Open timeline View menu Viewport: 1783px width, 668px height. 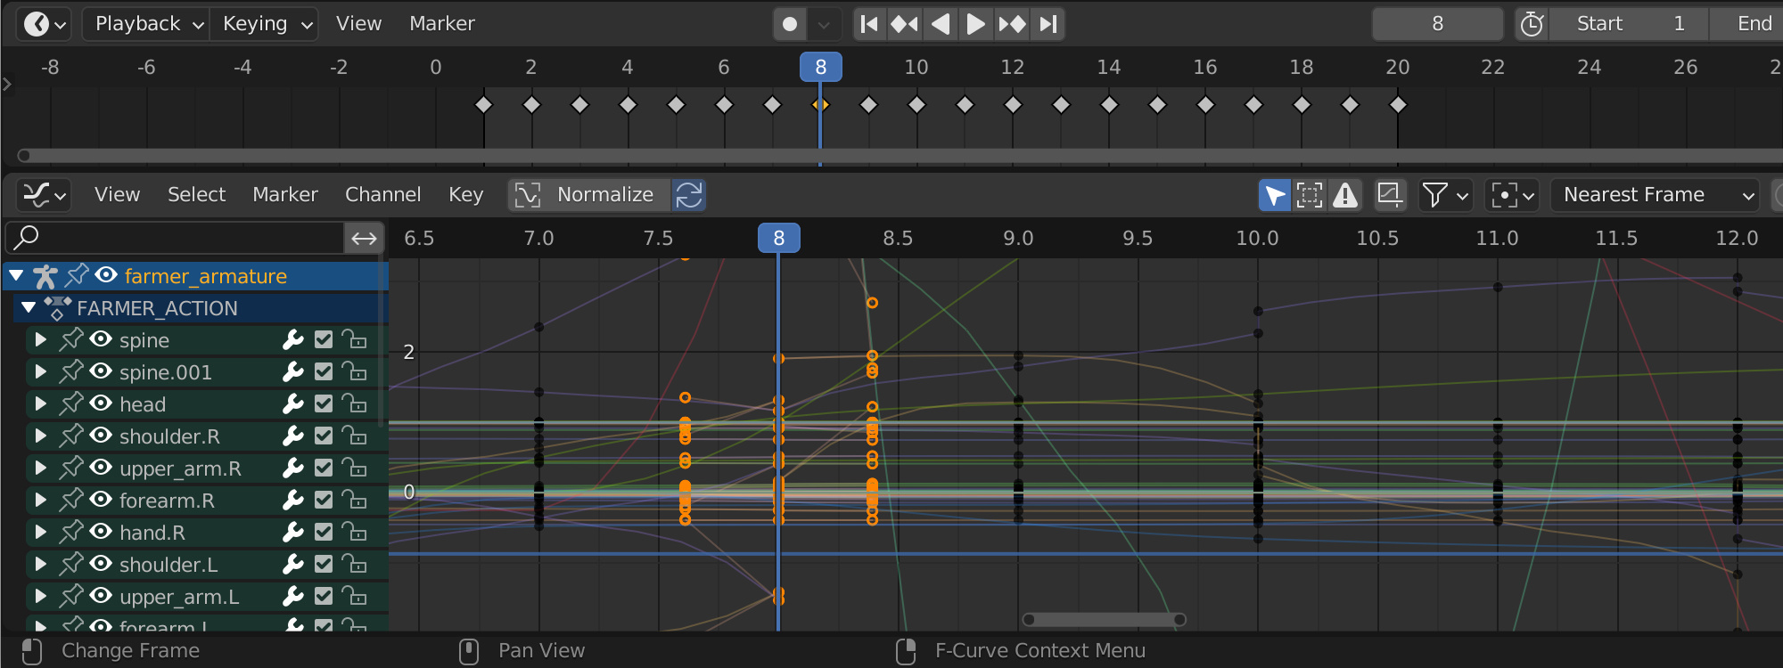[358, 24]
